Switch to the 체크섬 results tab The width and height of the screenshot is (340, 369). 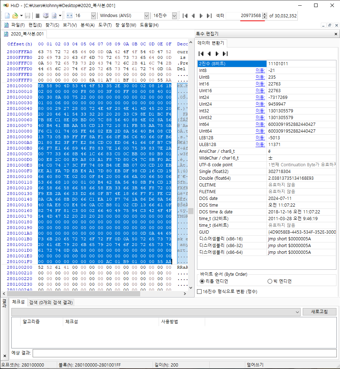18,302
